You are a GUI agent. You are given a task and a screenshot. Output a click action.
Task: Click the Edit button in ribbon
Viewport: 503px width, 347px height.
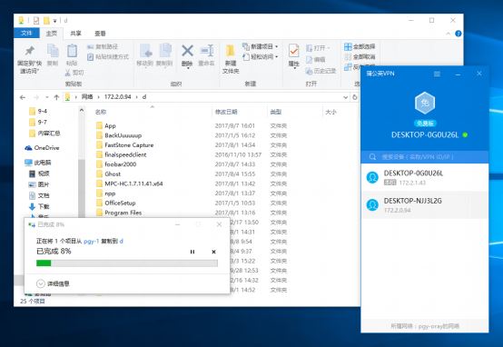click(x=316, y=59)
